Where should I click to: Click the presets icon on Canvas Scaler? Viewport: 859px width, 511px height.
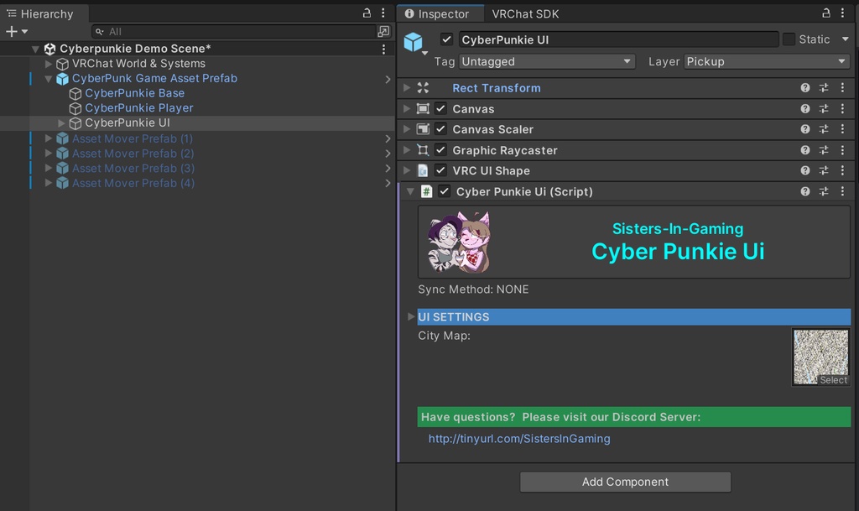tap(823, 129)
